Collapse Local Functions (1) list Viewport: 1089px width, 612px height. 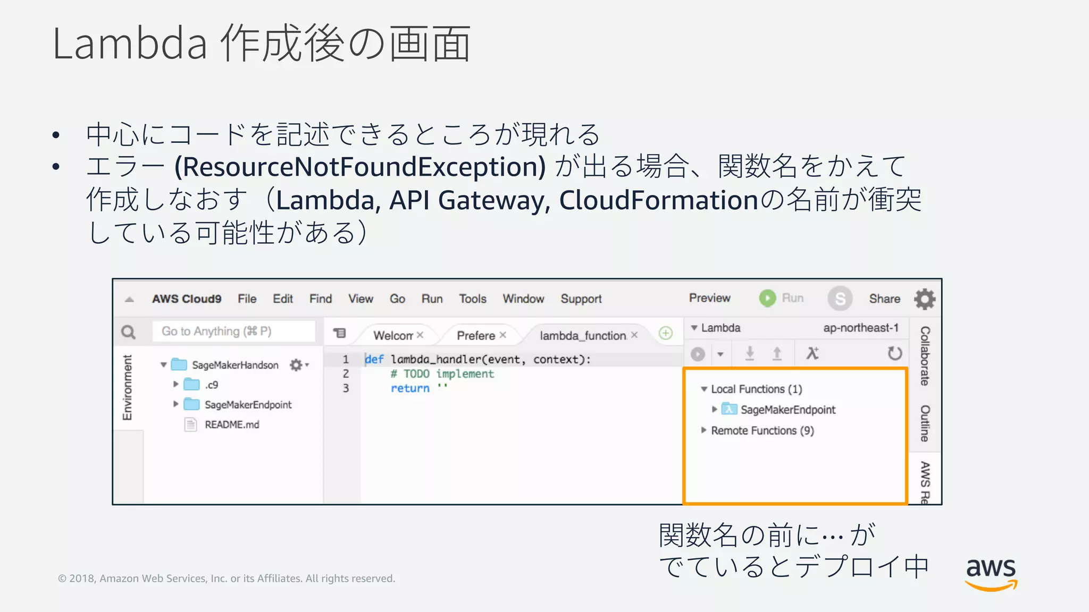click(704, 389)
